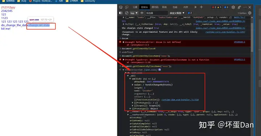This screenshot has height=136, width=261.
Task: Open the 'top' JavaScript context dropdown
Action: [x=134, y=13]
